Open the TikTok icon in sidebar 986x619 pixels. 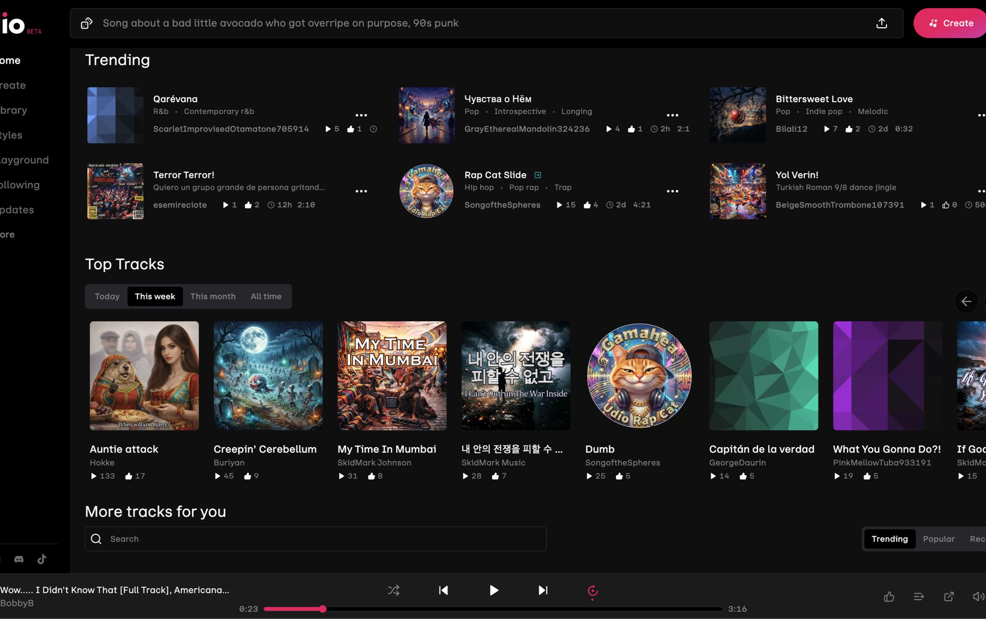point(42,559)
